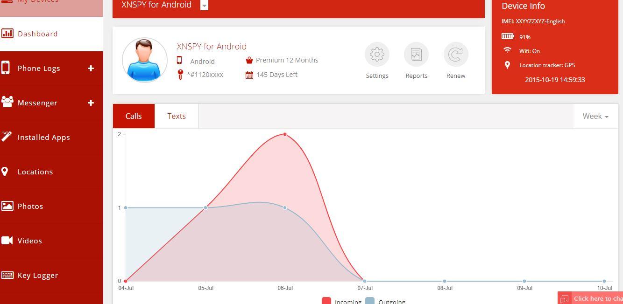Image resolution: width=623 pixels, height=304 pixels.
Task: Open Phone Logs section
Action: (x=39, y=68)
